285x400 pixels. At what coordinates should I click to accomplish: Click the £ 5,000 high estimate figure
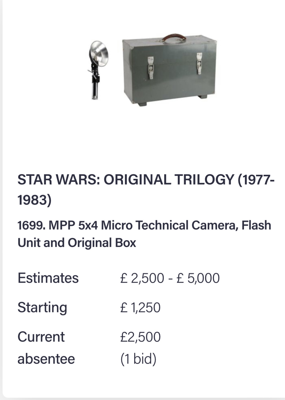click(198, 278)
